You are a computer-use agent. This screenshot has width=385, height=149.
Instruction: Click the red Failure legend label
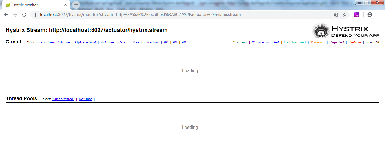(355, 42)
